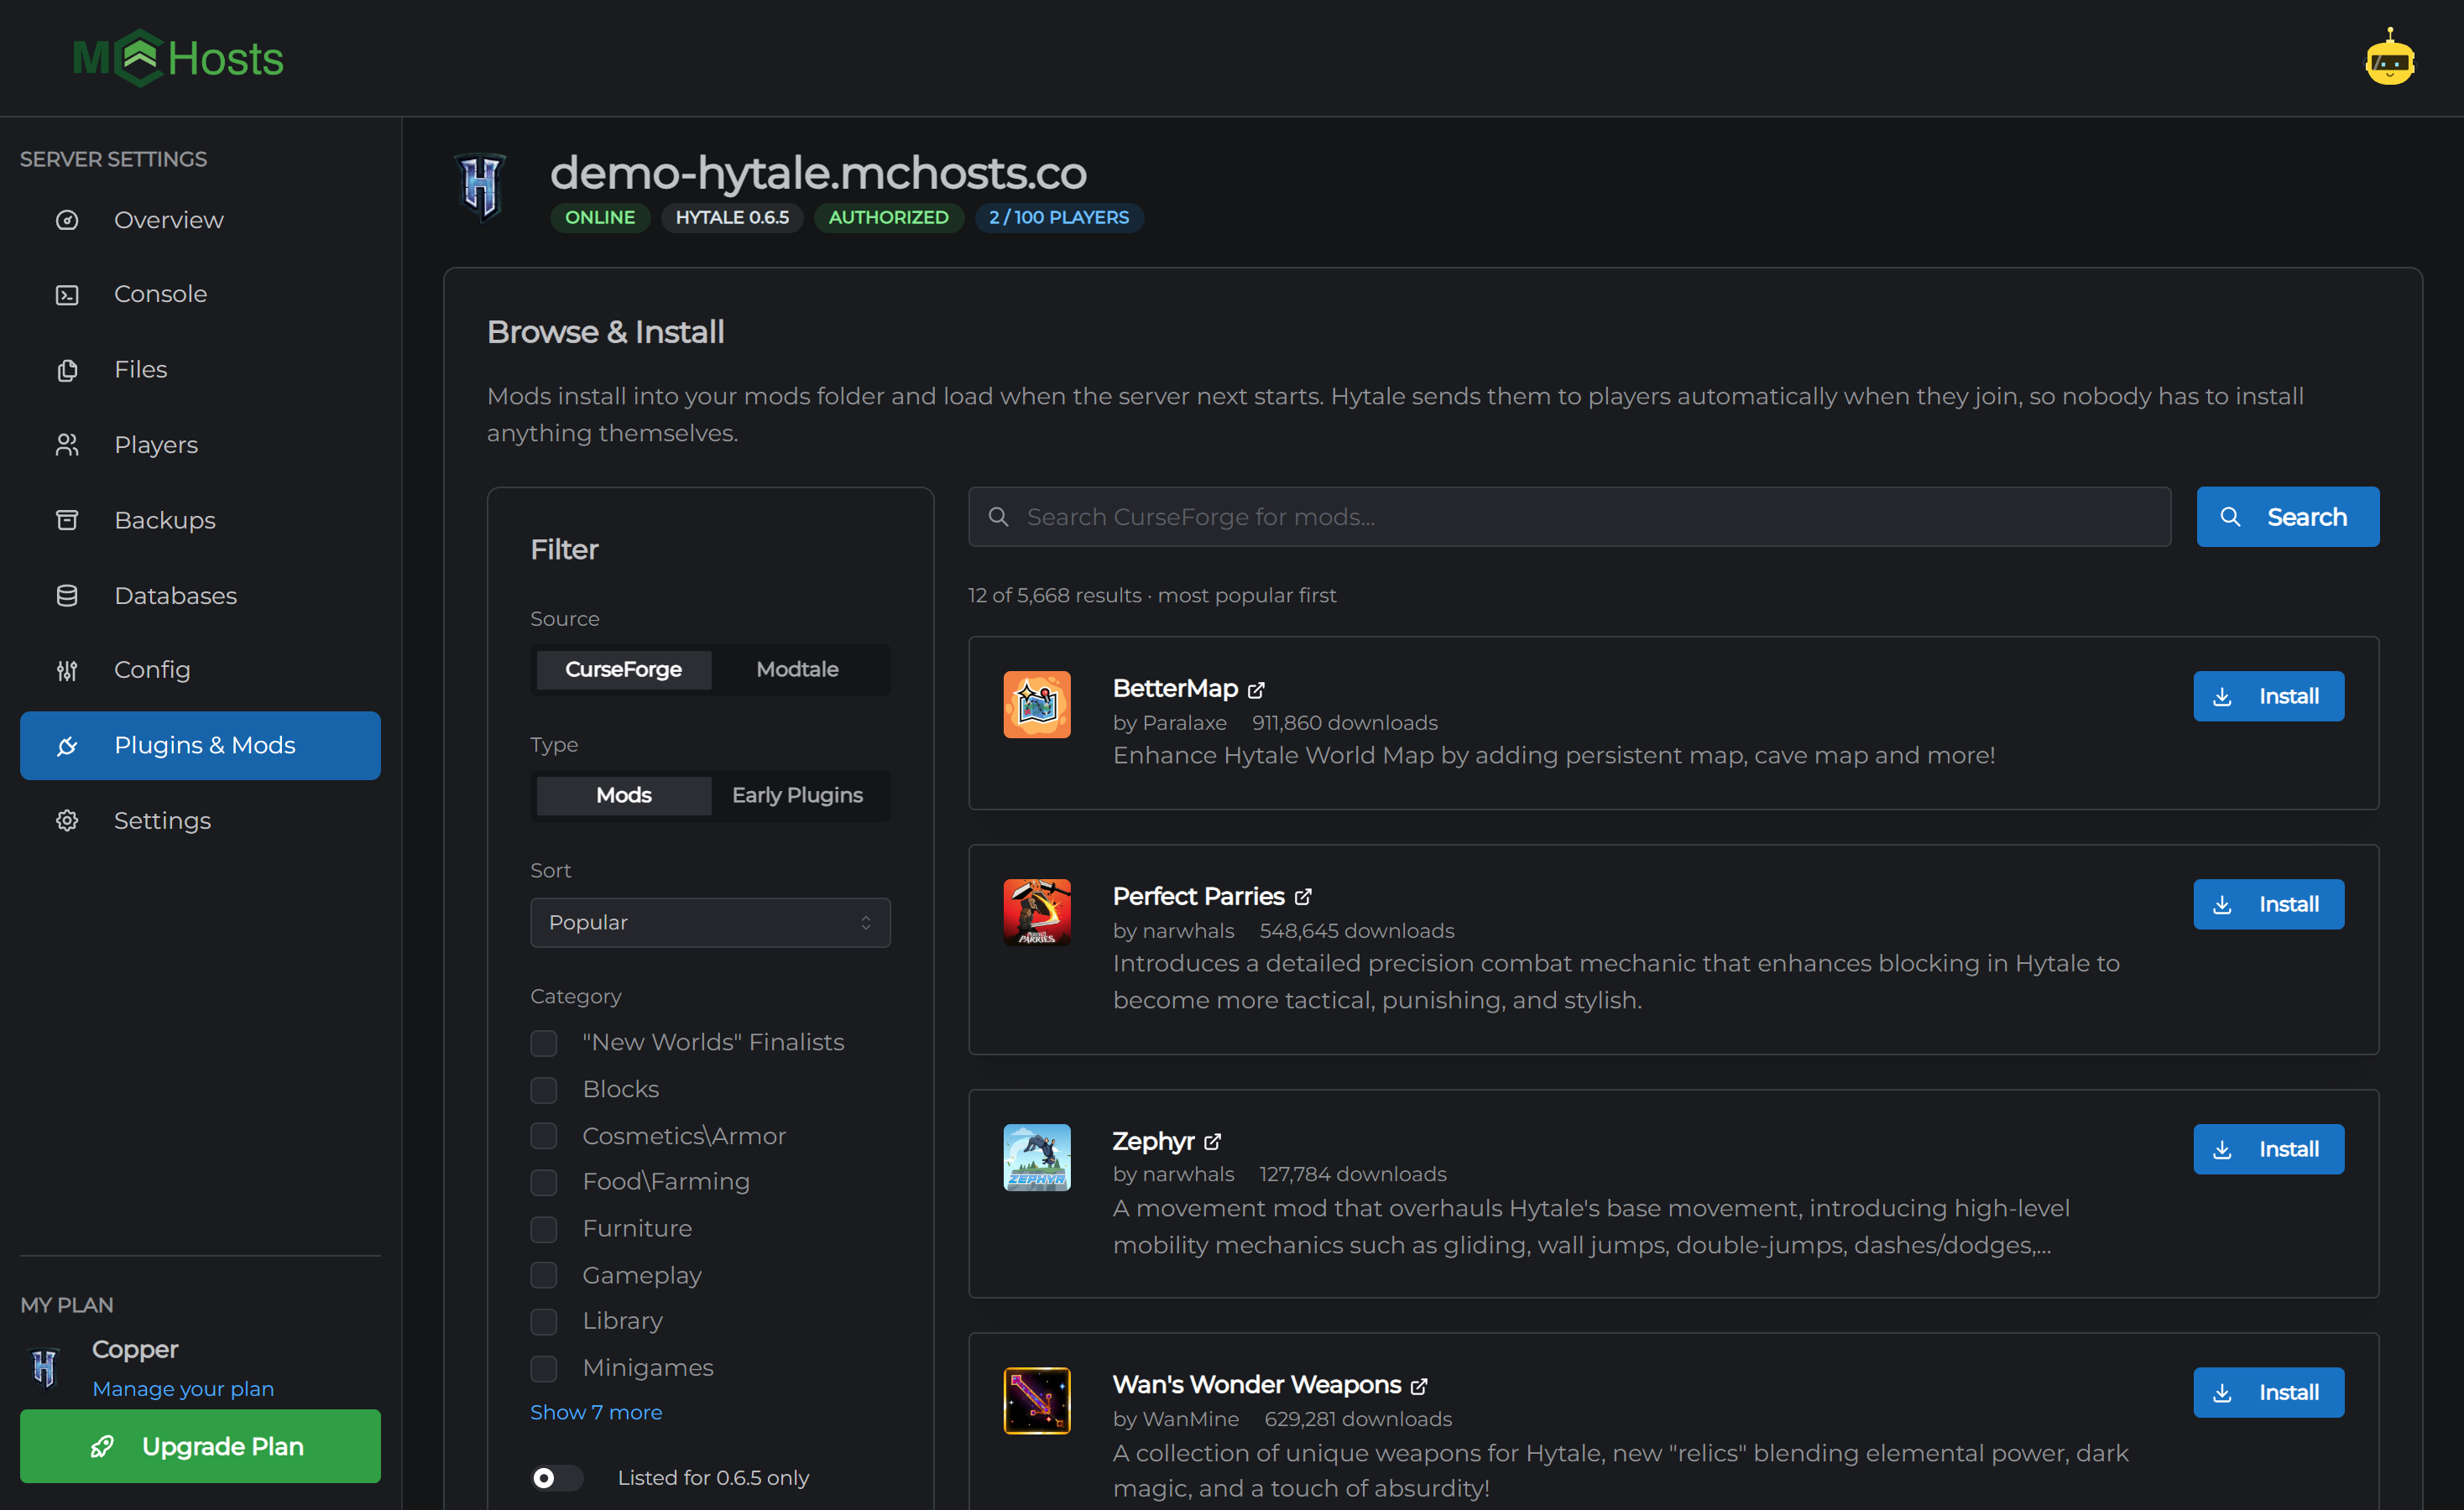Open the robot avatar account menu
The image size is (2464, 1510).
click(x=2390, y=58)
